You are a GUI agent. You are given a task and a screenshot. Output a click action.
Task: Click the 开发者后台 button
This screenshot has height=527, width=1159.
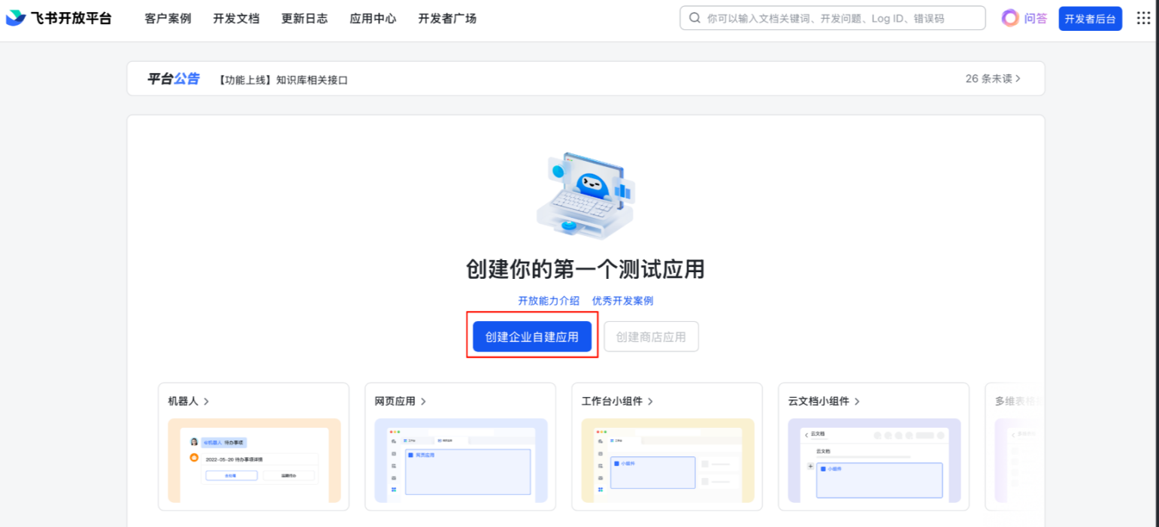pos(1090,19)
